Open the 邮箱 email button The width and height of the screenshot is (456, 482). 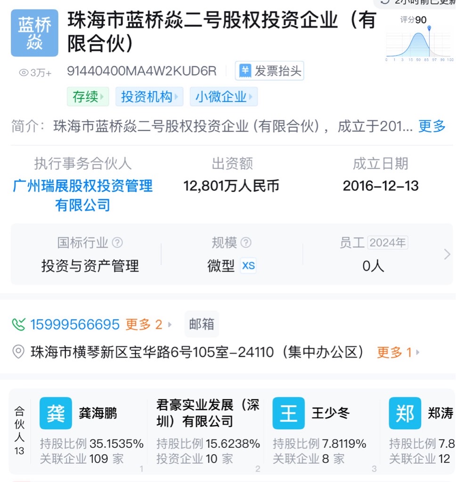(x=202, y=324)
